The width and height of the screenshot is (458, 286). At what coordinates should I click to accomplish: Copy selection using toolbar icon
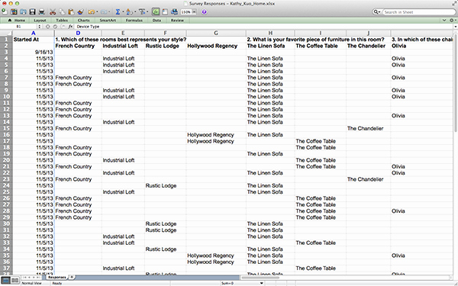(62, 12)
